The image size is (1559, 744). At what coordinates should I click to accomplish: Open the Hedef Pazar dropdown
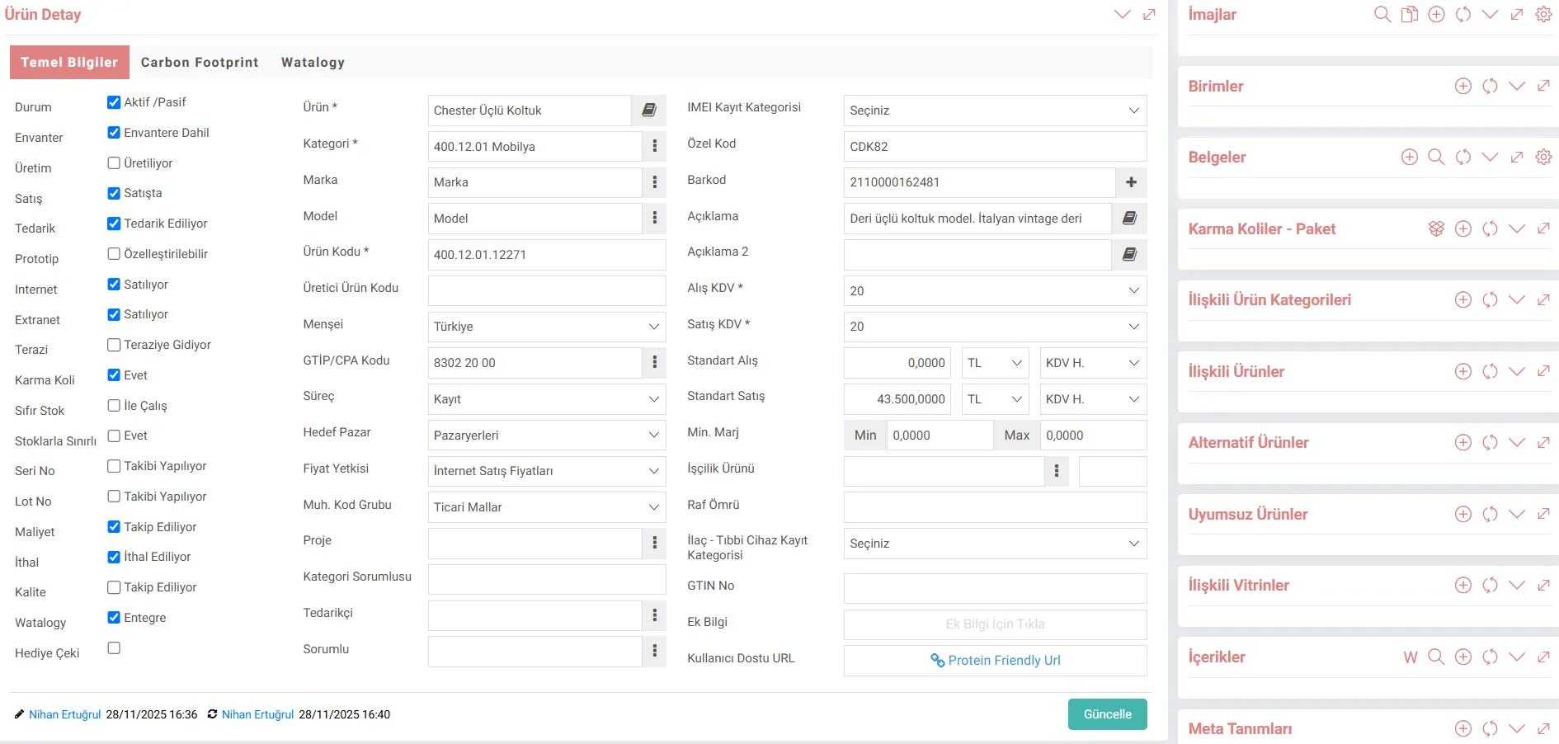546,436
